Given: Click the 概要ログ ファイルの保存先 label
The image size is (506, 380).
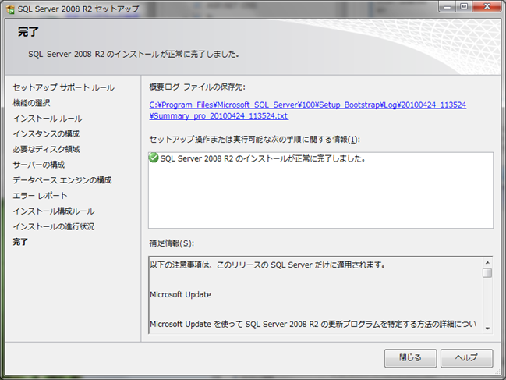Looking at the screenshot, I should (197, 87).
